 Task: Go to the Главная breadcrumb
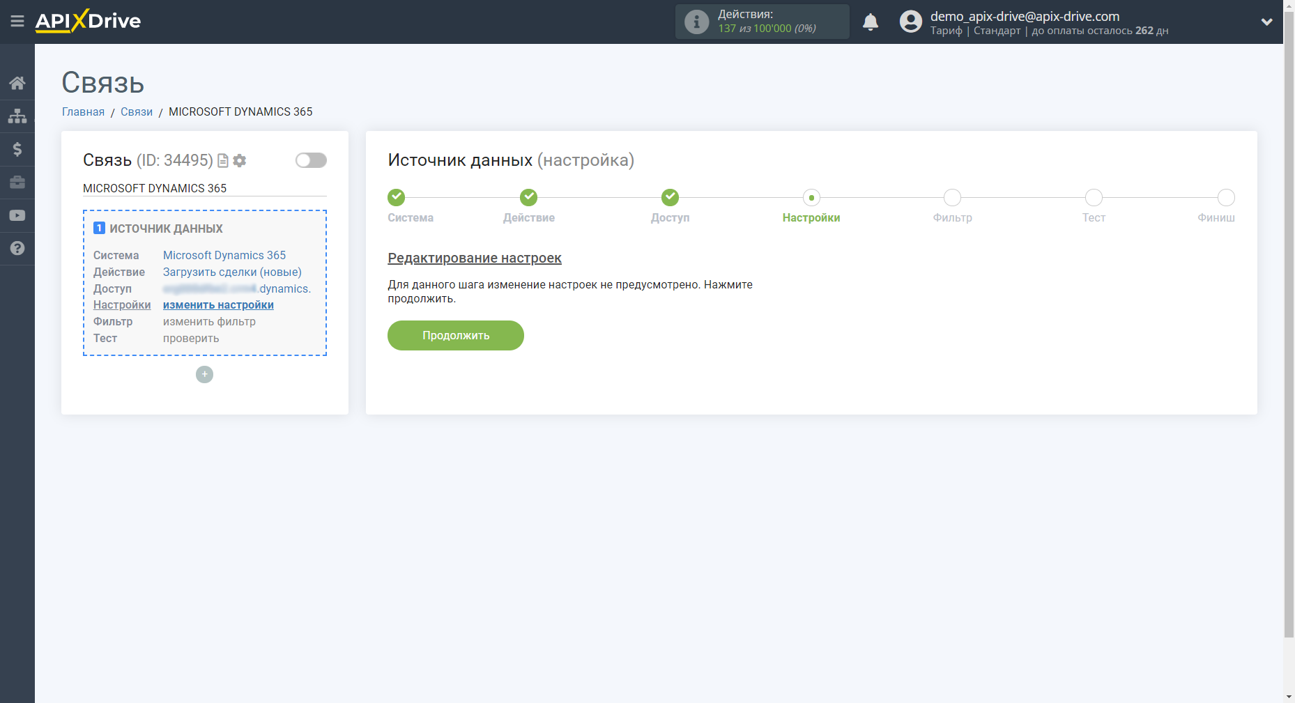(83, 112)
